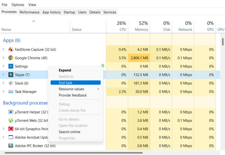Click the FastStone Capture app icon
Viewport: 225px width, 155px height.
click(11, 49)
